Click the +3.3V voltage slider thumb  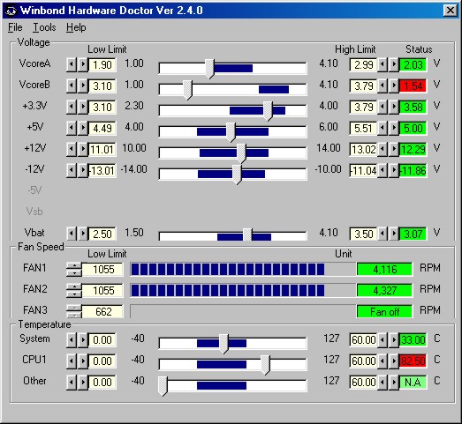(269, 110)
